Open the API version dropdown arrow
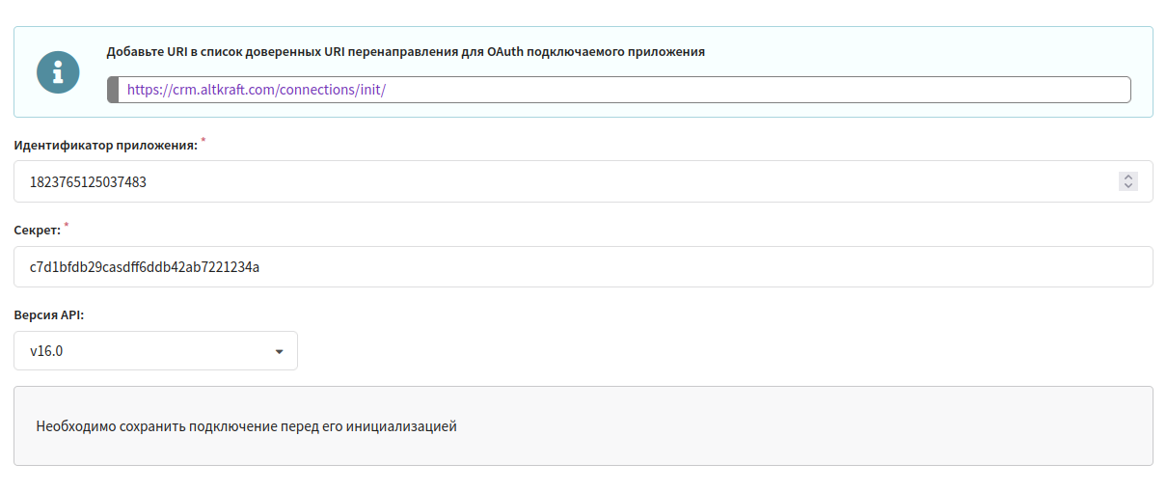 (x=280, y=352)
